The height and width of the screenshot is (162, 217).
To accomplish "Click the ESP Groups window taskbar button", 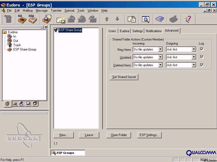I will coord(68,153).
